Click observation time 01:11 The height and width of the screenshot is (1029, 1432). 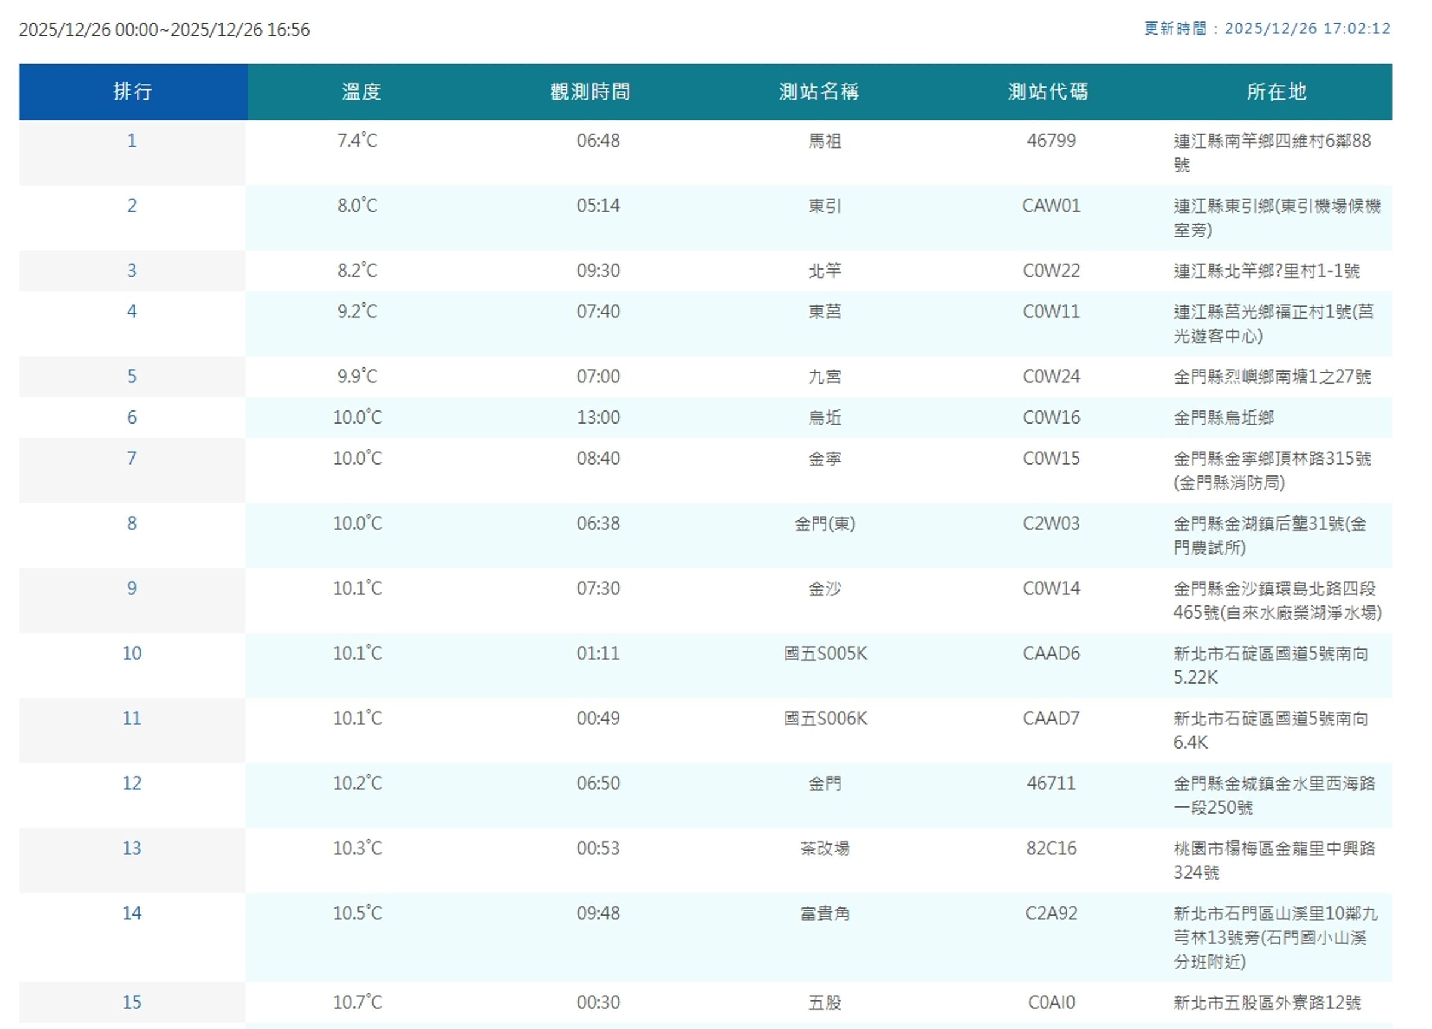pyautogui.click(x=598, y=653)
